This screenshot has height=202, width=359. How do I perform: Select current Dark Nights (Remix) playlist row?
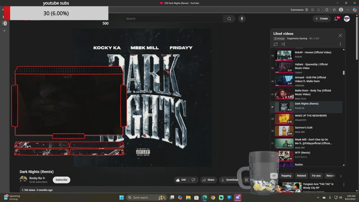coord(306,107)
